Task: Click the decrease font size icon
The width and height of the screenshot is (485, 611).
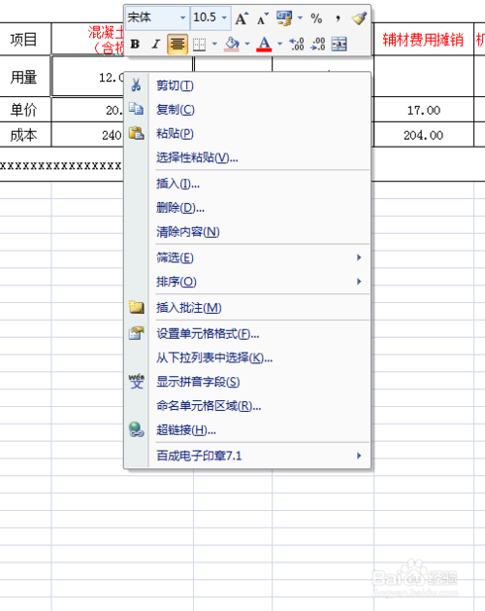Action: point(263,18)
